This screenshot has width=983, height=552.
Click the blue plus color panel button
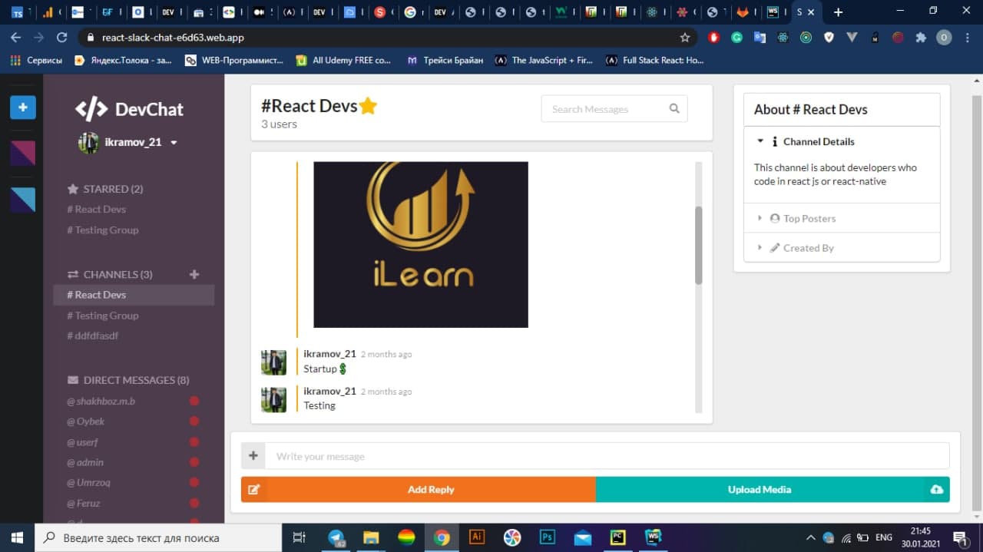point(22,107)
